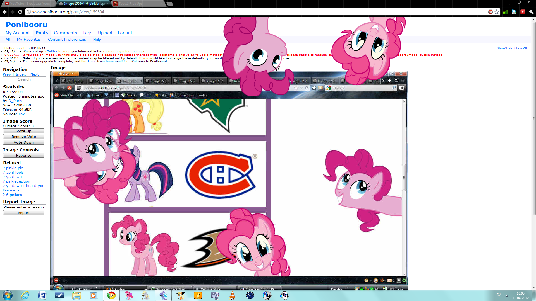
Task: Click the Adblock Plus icon in address bar
Action: (490, 12)
